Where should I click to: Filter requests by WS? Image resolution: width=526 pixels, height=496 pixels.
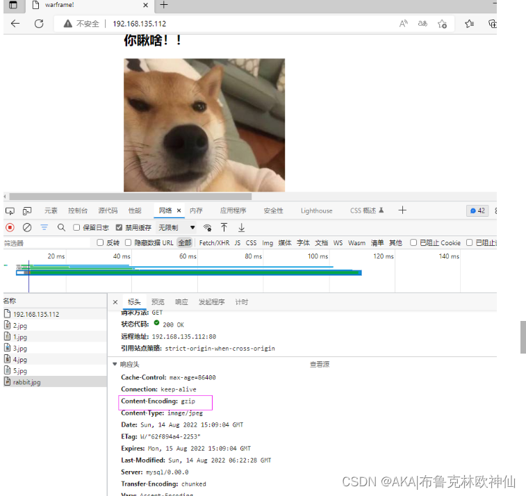pos(338,243)
